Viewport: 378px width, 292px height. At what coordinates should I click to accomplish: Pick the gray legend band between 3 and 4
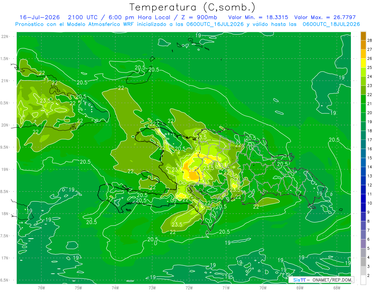[363, 262]
